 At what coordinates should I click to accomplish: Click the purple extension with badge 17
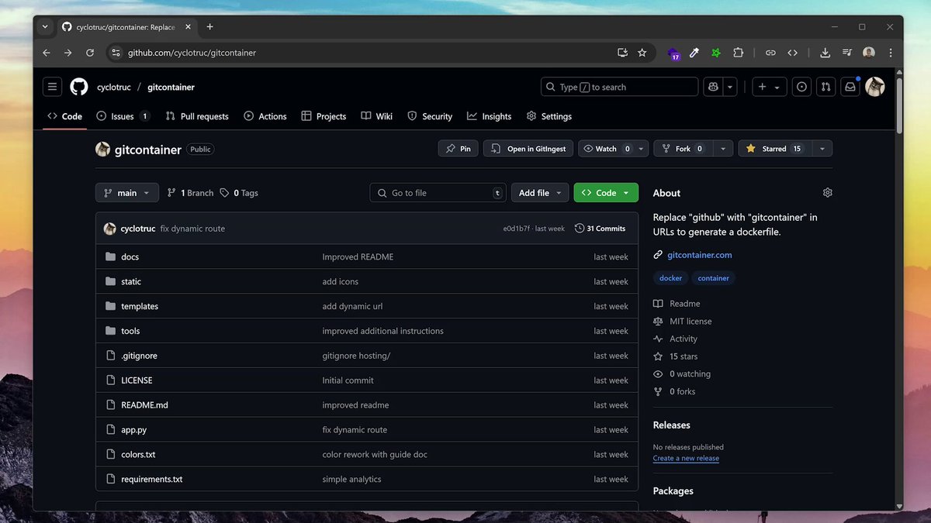673,53
